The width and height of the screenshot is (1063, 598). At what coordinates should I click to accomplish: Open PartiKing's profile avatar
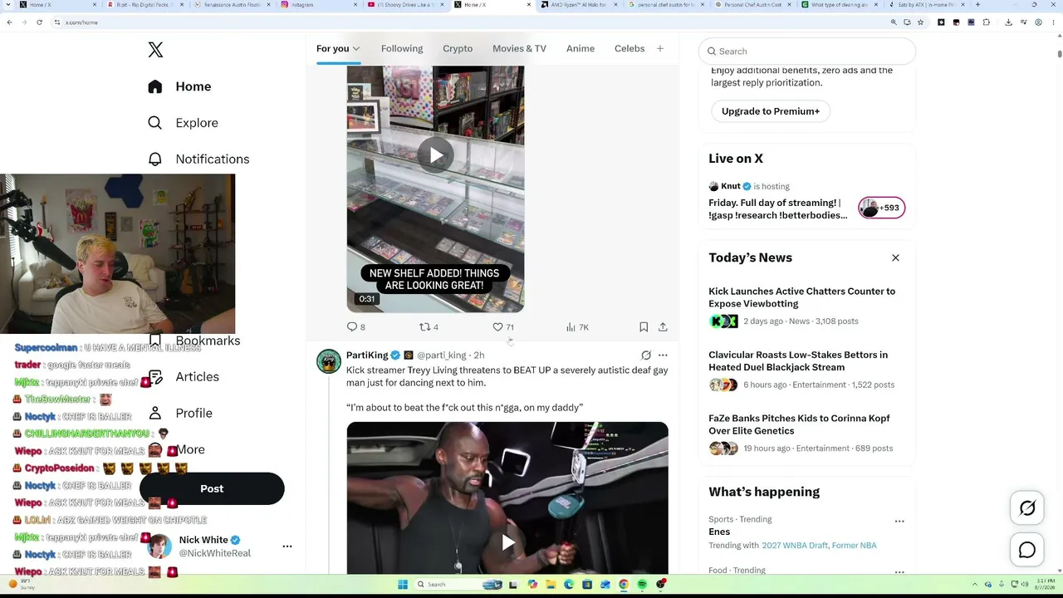[329, 361]
